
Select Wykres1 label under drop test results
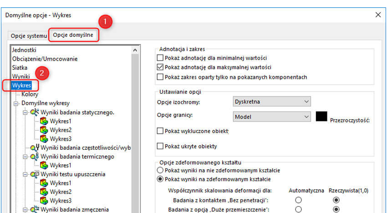point(61,183)
